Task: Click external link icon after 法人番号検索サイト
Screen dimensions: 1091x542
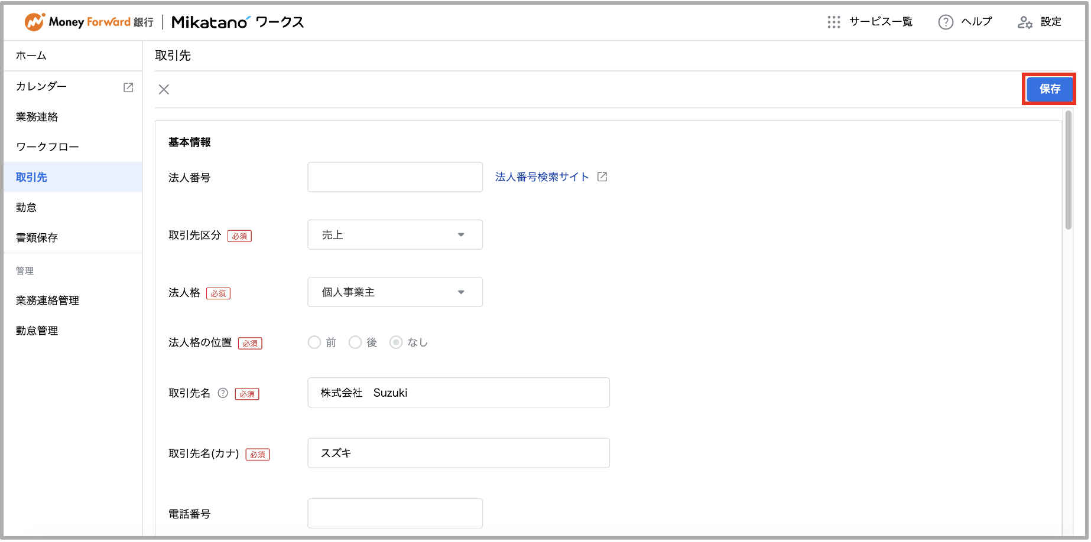Action: [602, 177]
